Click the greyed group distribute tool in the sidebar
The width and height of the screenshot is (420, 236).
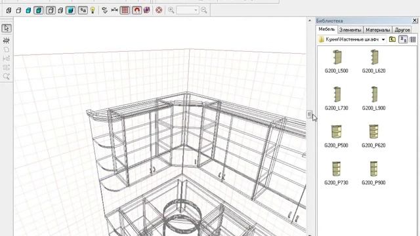pyautogui.click(x=7, y=68)
